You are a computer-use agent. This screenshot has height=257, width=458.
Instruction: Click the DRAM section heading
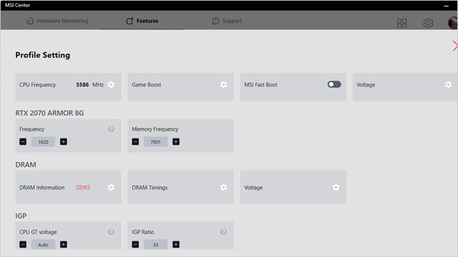[26, 165]
